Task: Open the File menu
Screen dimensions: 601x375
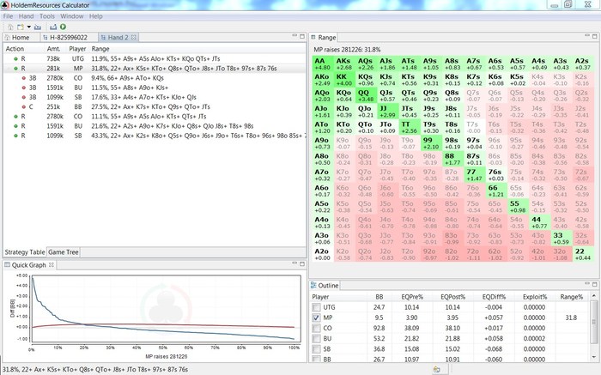Action: 8,16
